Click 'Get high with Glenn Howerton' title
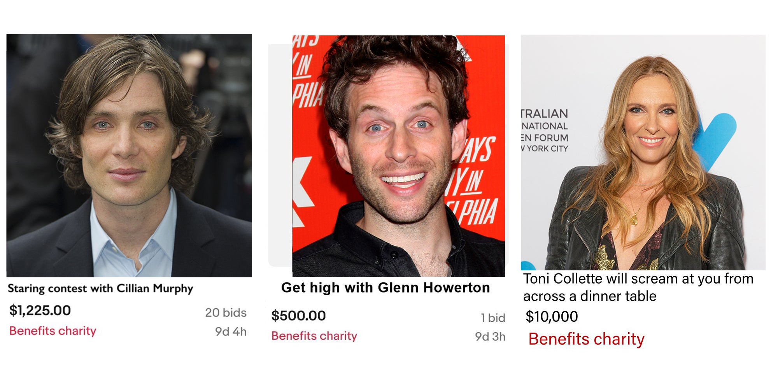Screen dimensions: 778x389 [x=385, y=287]
